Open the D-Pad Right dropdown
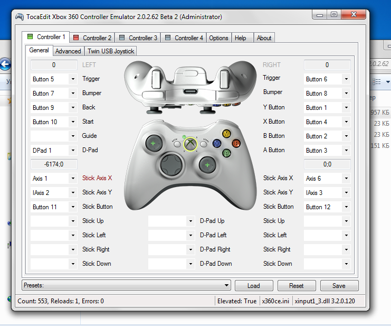The height and width of the screenshot is (326, 391). coord(190,249)
